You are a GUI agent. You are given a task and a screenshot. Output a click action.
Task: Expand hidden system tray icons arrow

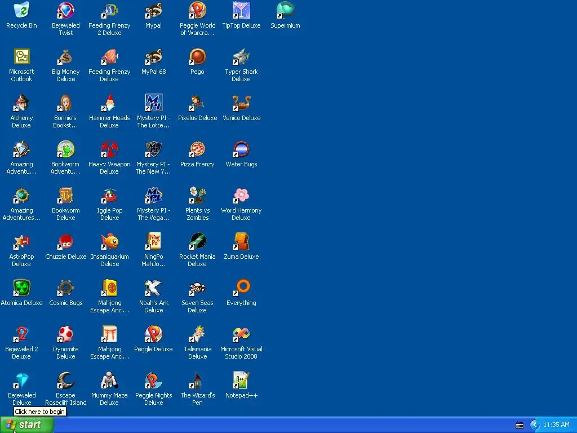(x=534, y=425)
